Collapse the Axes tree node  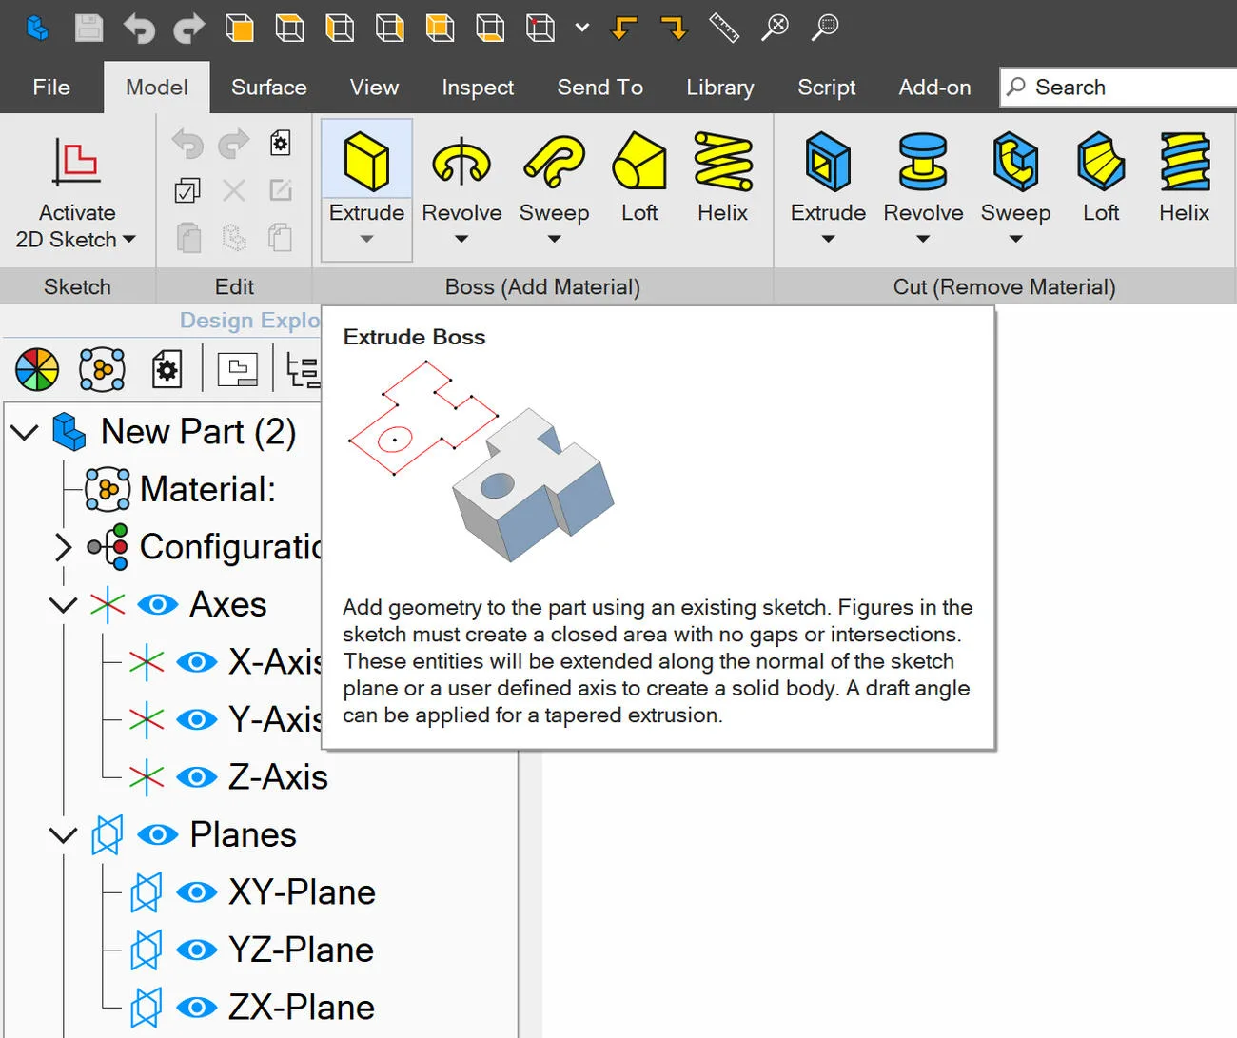coord(63,604)
